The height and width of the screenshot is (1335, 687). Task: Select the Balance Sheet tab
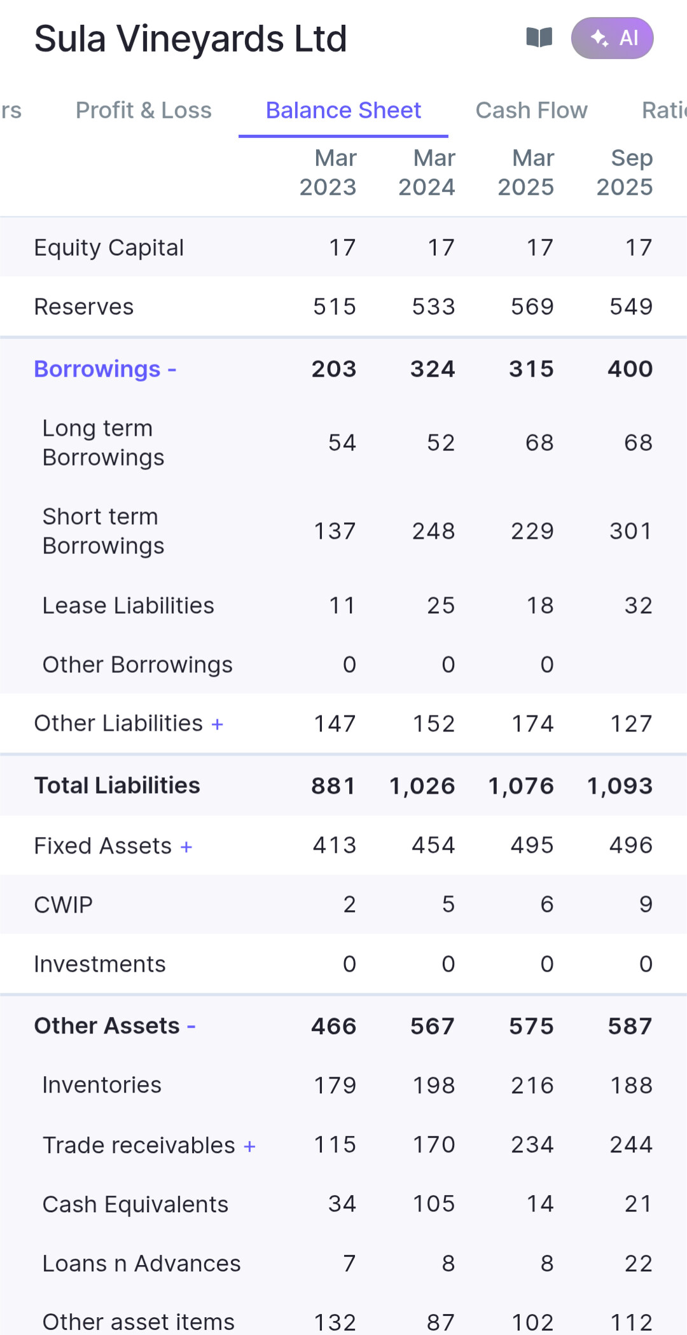343,111
